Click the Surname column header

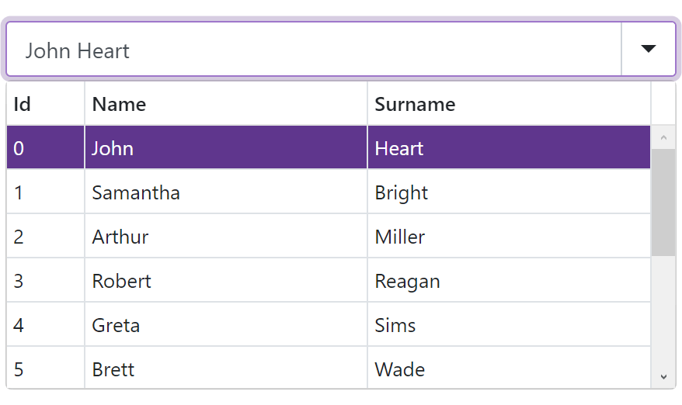pyautogui.click(x=508, y=104)
